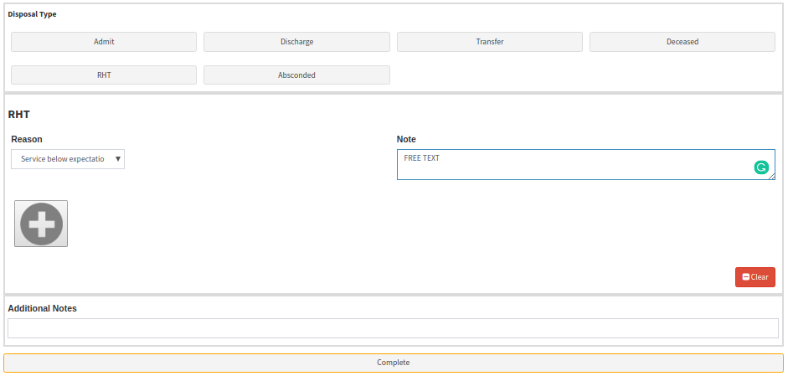Click the Additional Notes label
The width and height of the screenshot is (788, 376).
[x=42, y=308]
